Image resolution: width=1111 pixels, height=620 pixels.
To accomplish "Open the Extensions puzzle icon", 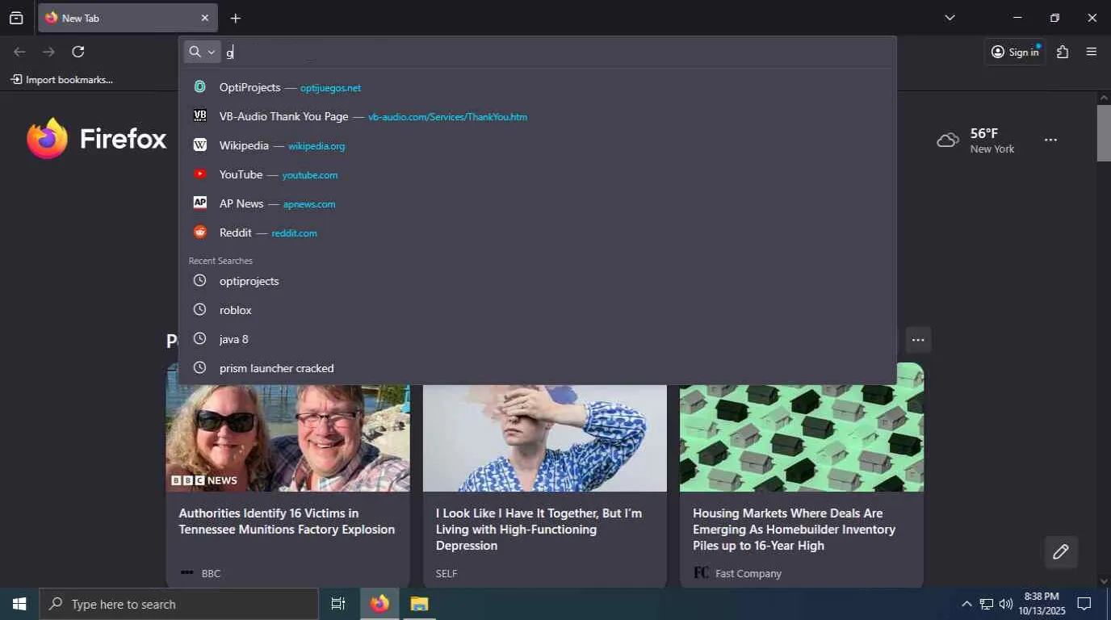I will pos(1063,52).
